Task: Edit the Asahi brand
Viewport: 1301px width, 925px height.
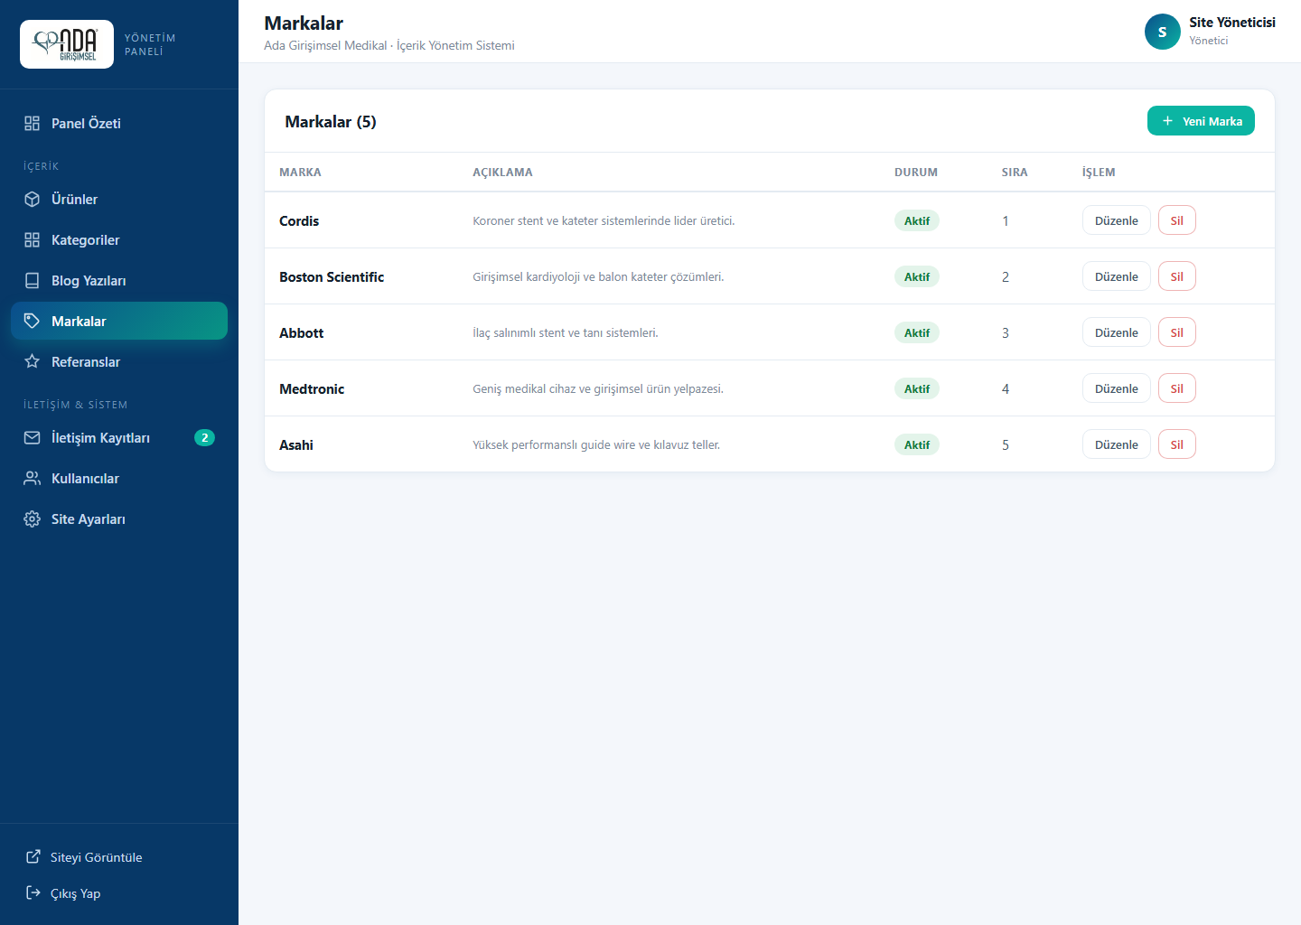Action: pos(1117,444)
